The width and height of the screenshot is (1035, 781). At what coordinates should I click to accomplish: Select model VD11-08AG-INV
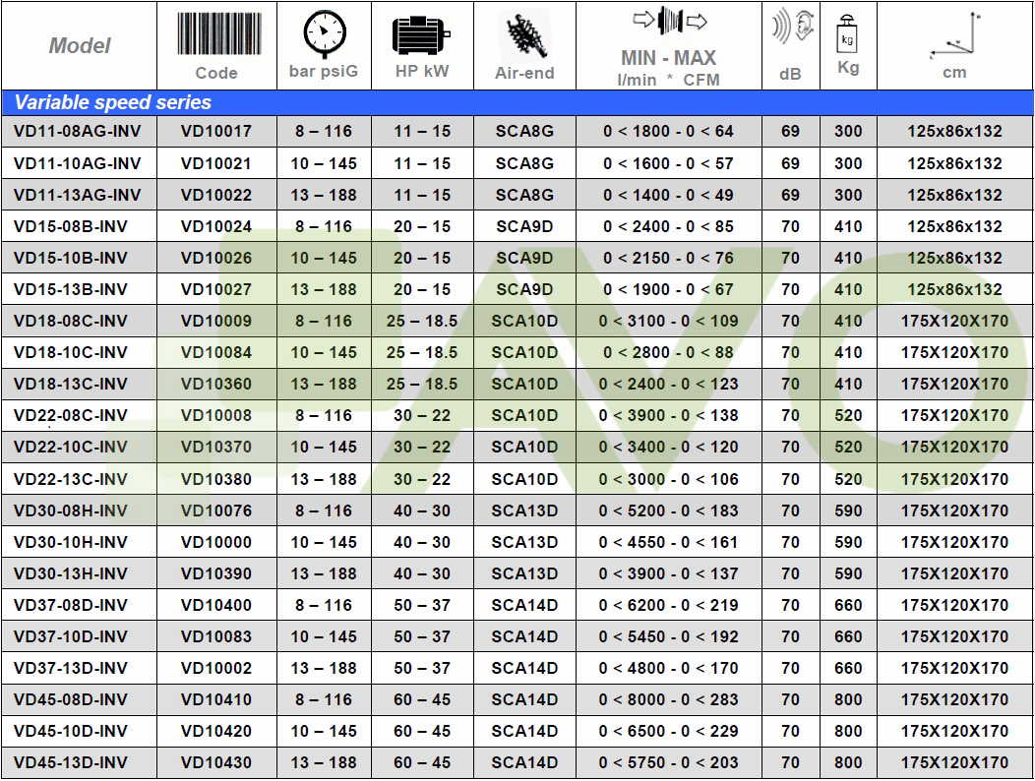point(78,131)
